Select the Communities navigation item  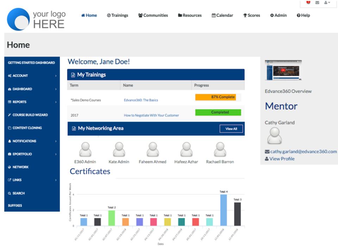153,15
